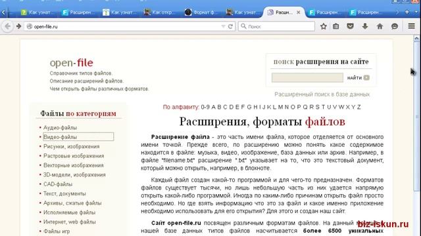Image resolution: width=421 pixels, height=236 pixels.
Task: Select letter G in alphabet index
Action: point(249,107)
